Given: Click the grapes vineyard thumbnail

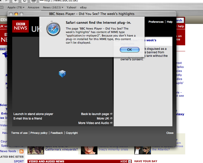Looking at the screenshot, I should click(x=36, y=150).
